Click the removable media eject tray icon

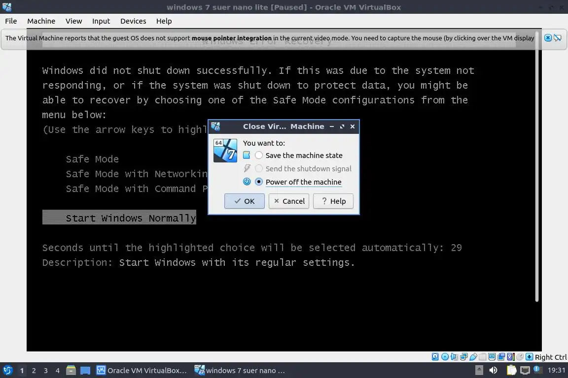[479, 370]
